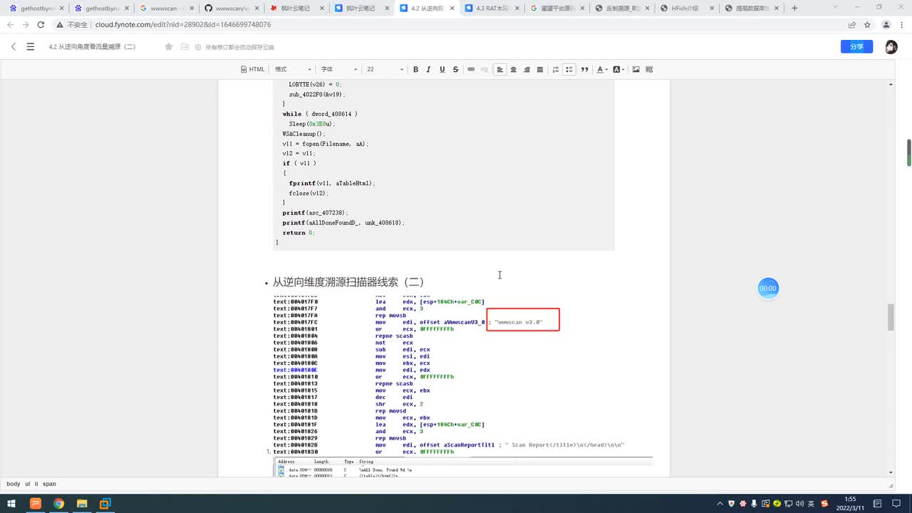Open the background color picker
This screenshot has width=912, height=513.
(618, 69)
